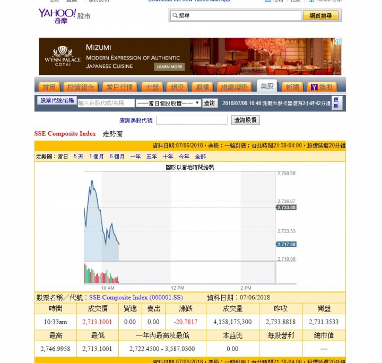
Task: Switch to the 類股 tab
Action: click(x=177, y=87)
